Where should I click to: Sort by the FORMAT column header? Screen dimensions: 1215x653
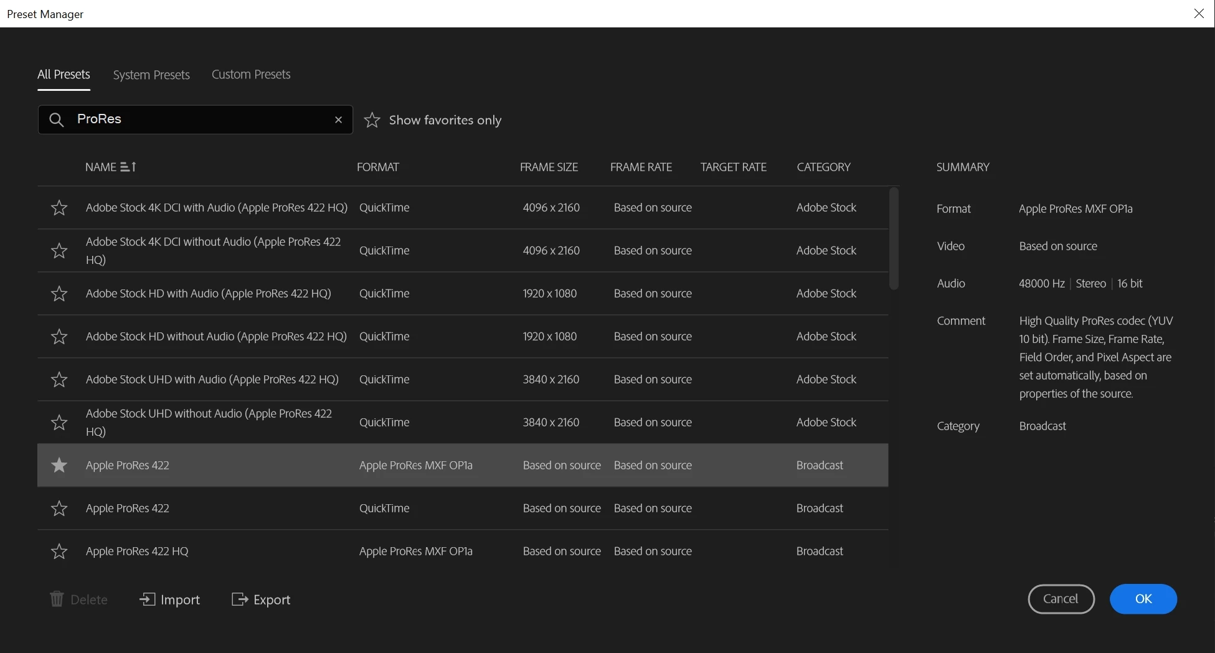pyautogui.click(x=378, y=167)
